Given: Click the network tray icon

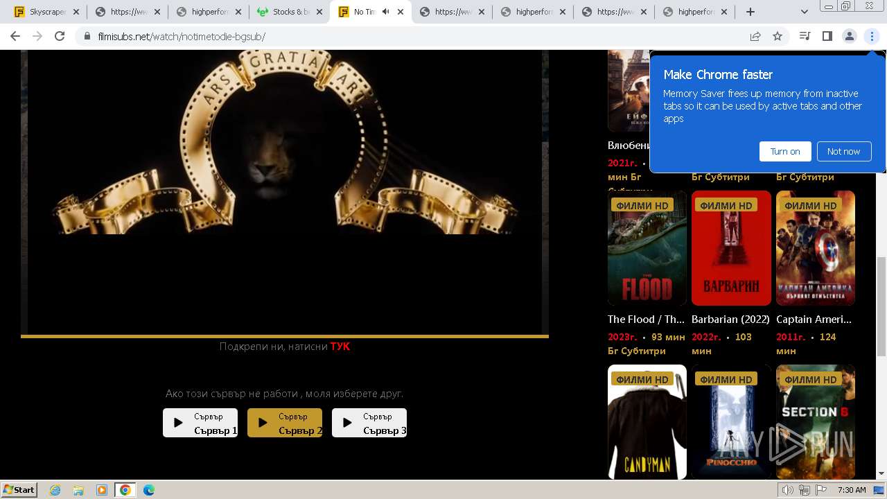Looking at the screenshot, I should (x=805, y=490).
